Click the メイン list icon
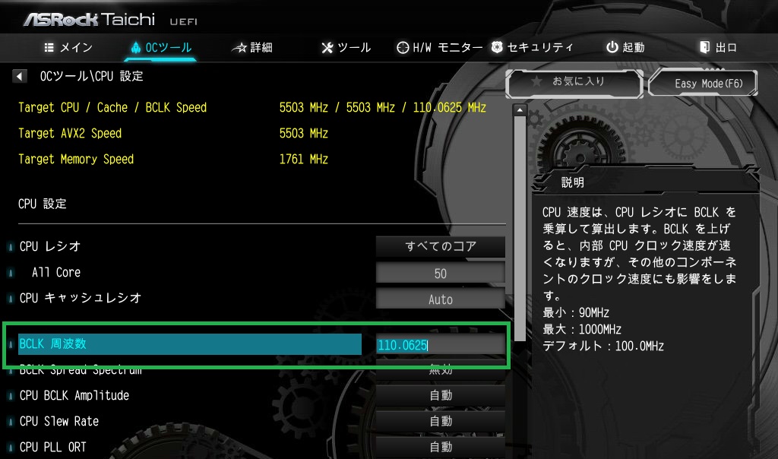The image size is (778, 459). (x=49, y=48)
